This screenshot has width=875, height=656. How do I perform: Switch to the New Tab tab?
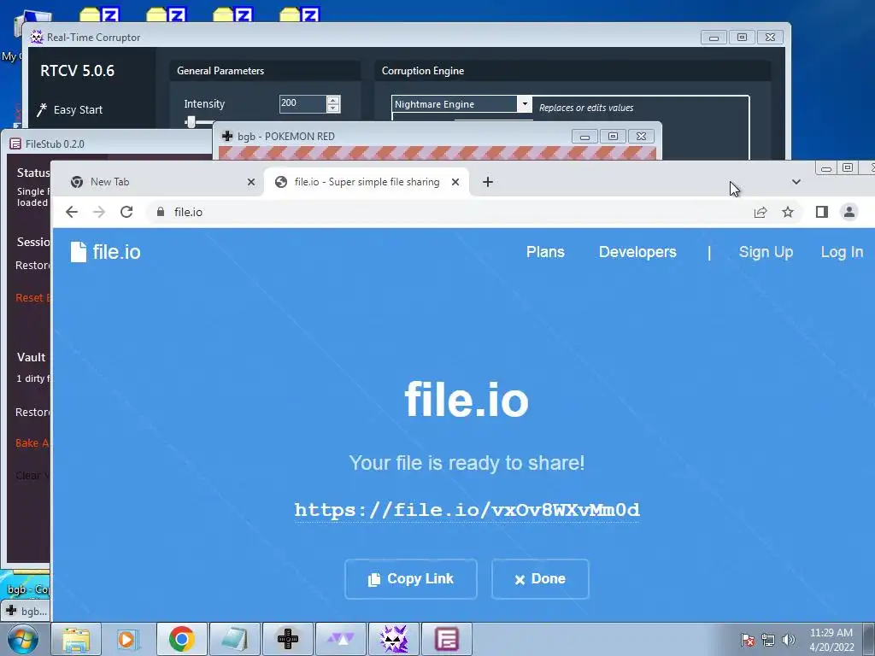pyautogui.click(x=161, y=182)
